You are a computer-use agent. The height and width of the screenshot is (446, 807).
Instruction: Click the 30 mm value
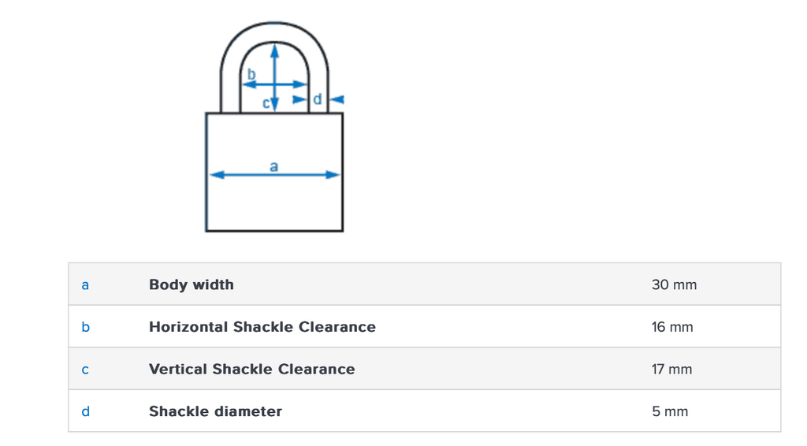(x=674, y=284)
